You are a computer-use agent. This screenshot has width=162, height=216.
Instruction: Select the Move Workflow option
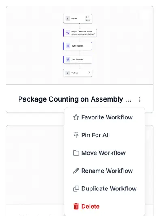(x=104, y=153)
